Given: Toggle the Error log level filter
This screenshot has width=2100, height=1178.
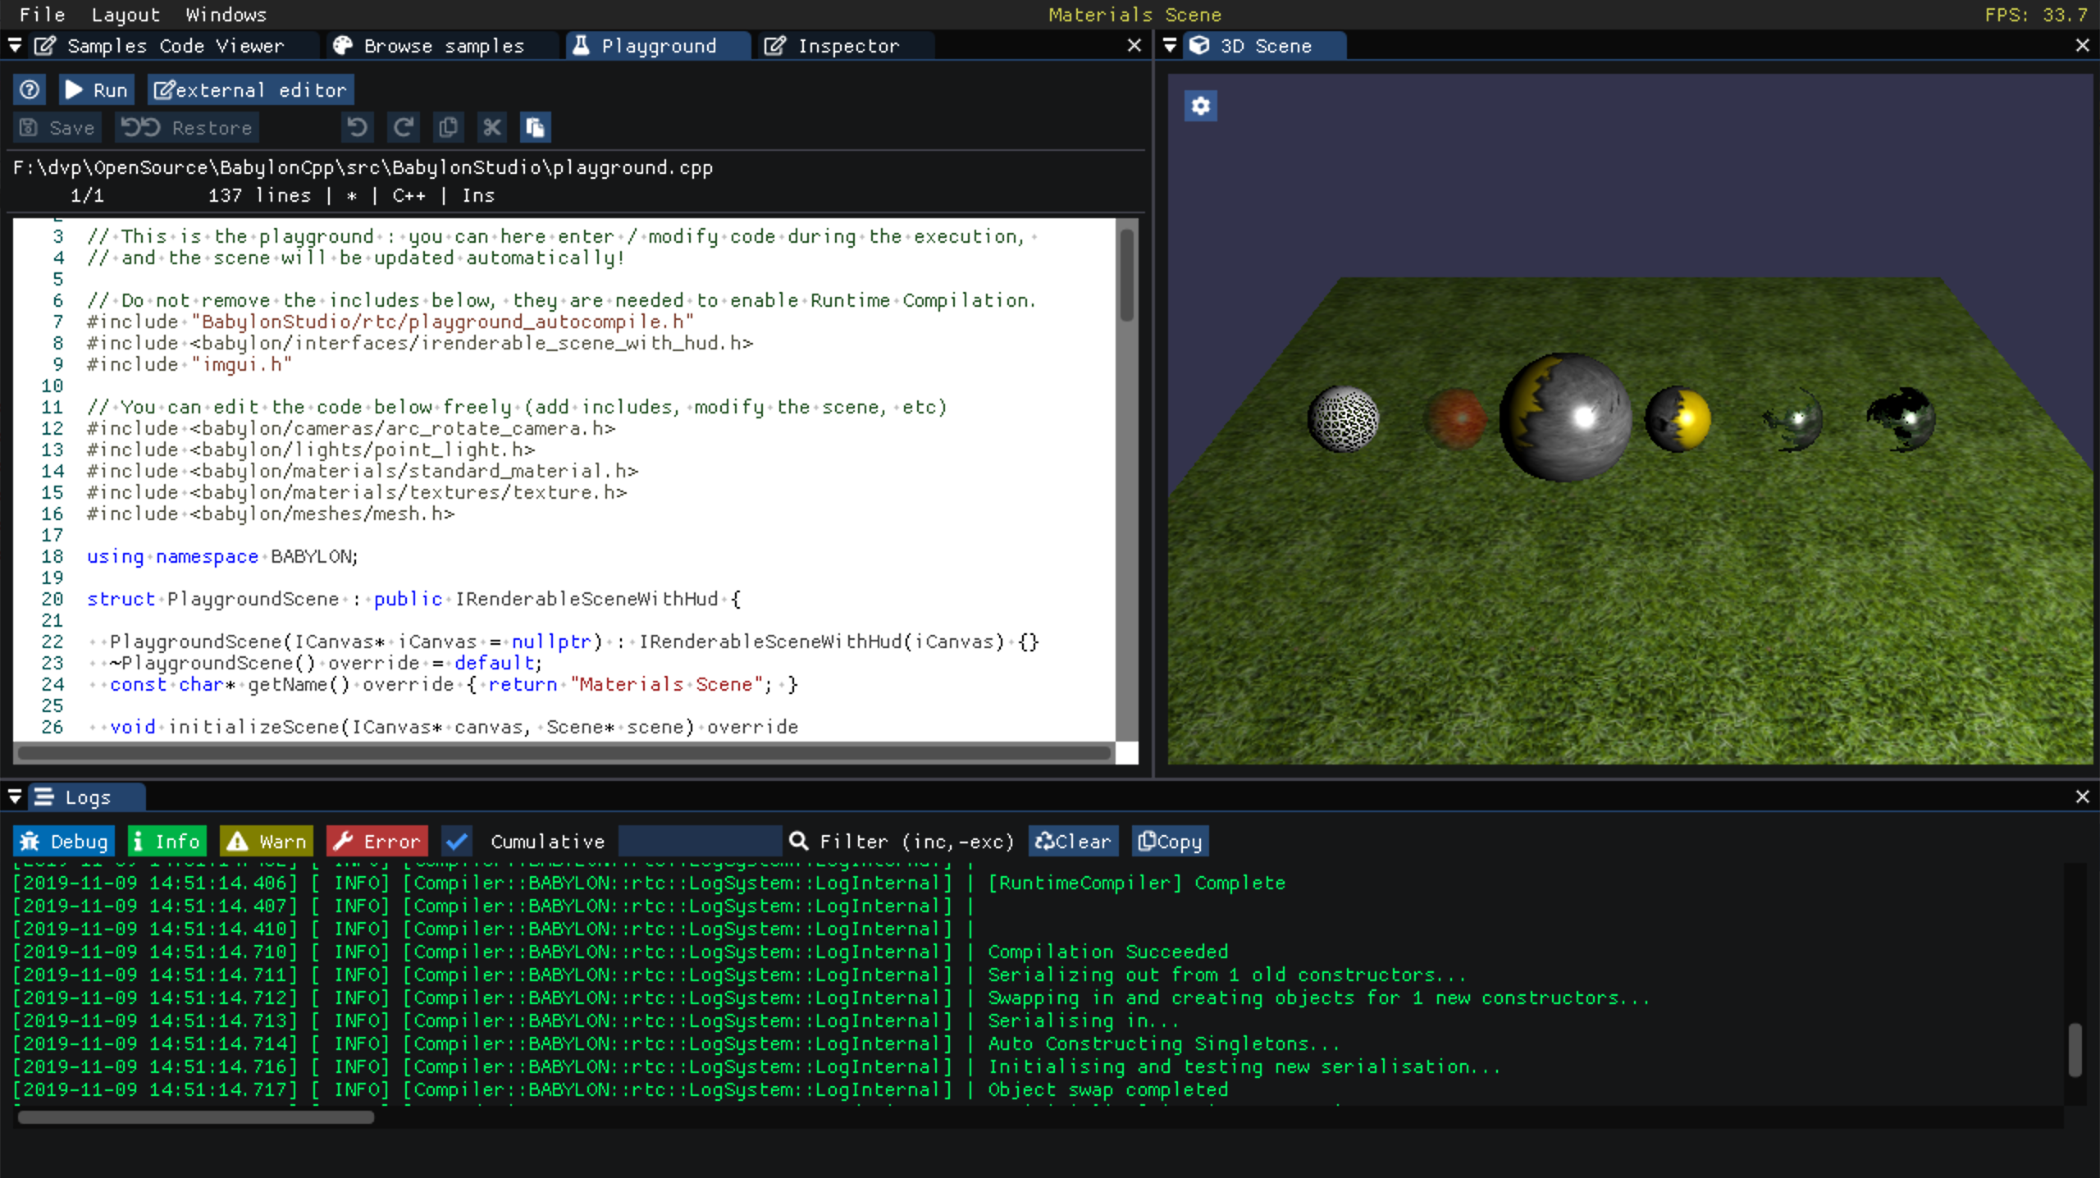Looking at the screenshot, I should pos(377,841).
